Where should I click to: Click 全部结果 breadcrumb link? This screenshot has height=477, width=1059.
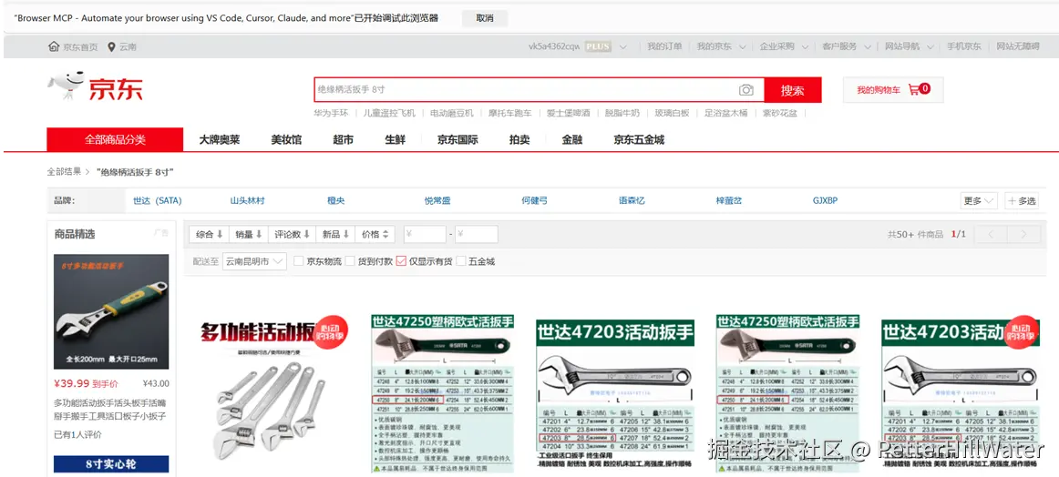(64, 172)
